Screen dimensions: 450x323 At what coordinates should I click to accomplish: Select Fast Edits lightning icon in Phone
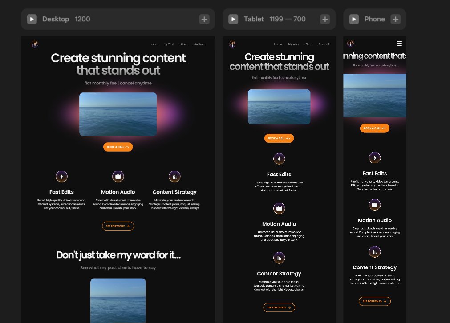(374, 158)
